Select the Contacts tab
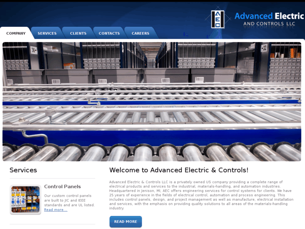The width and height of the screenshot is (305, 229). [109, 33]
